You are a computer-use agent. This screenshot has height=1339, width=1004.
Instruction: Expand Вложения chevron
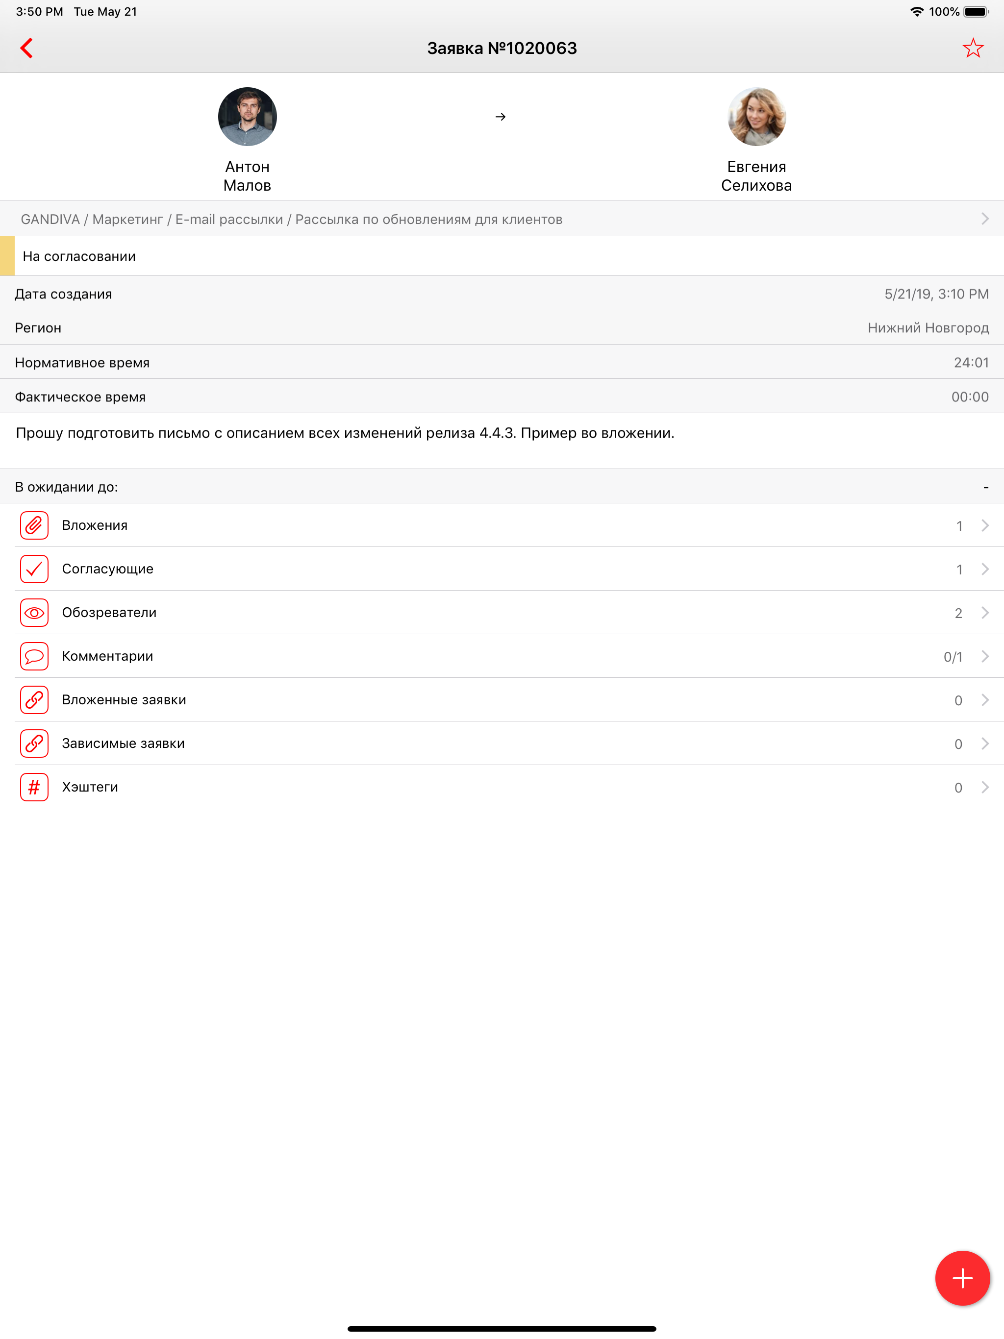[984, 525]
